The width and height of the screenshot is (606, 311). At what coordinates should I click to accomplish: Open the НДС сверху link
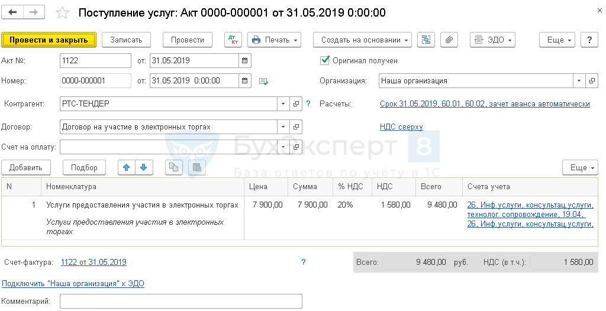click(401, 127)
